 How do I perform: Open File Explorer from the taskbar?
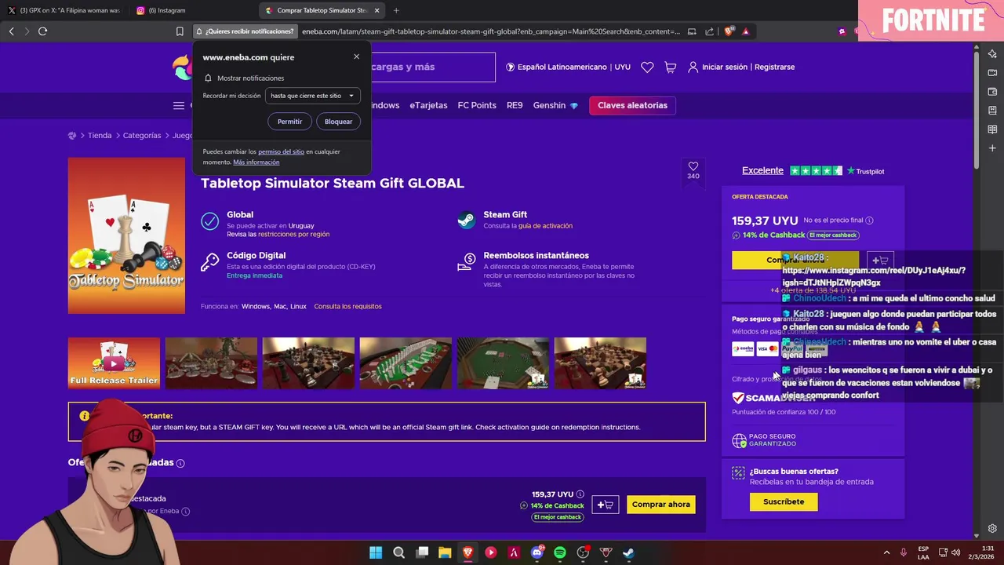[445, 552]
